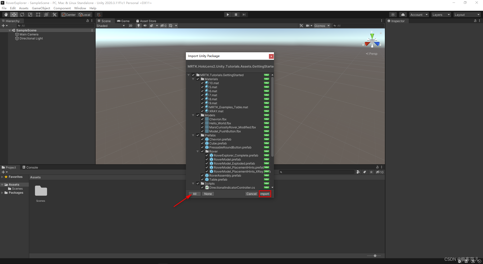The width and height of the screenshot is (483, 264).
Task: Toggle scene lighting bulb icon
Action: 139,26
